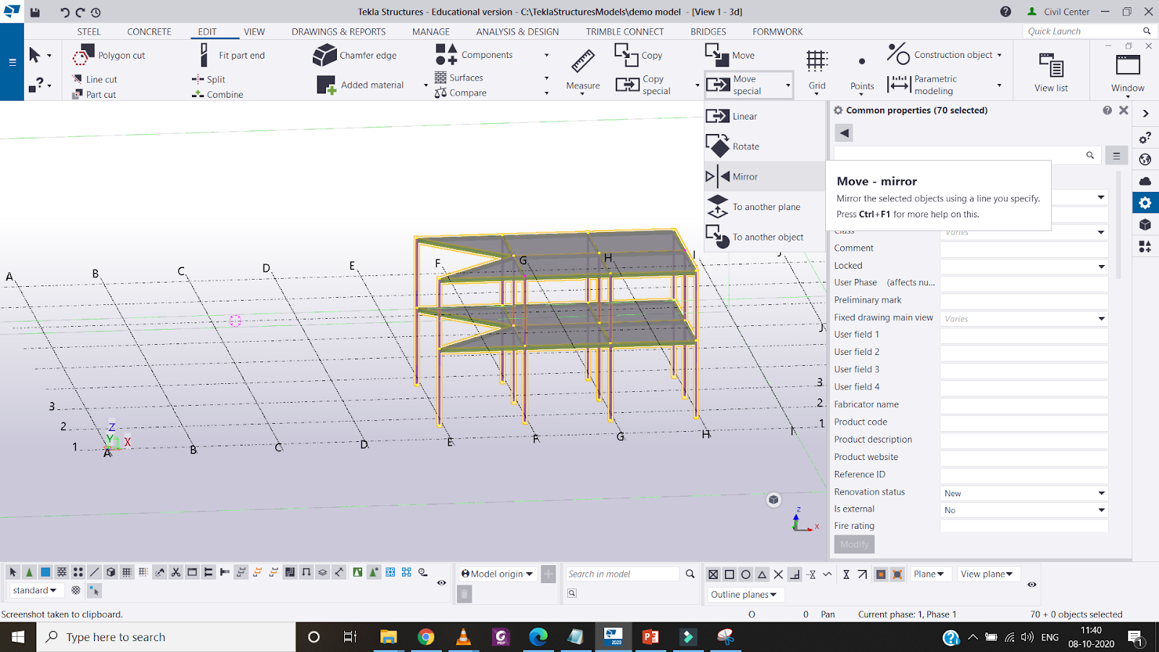Toggle the selection toolbar eye icon
The height and width of the screenshot is (652, 1159).
point(441,582)
